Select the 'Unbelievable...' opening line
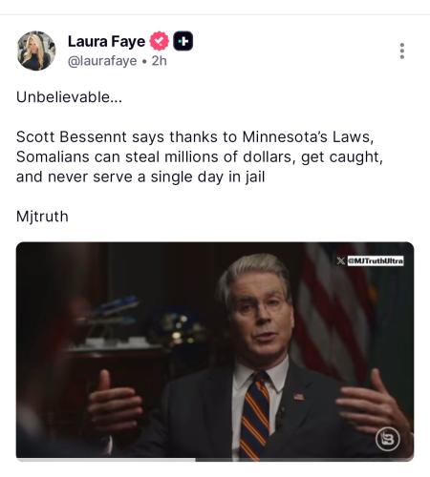This screenshot has width=430, height=477. tap(69, 97)
